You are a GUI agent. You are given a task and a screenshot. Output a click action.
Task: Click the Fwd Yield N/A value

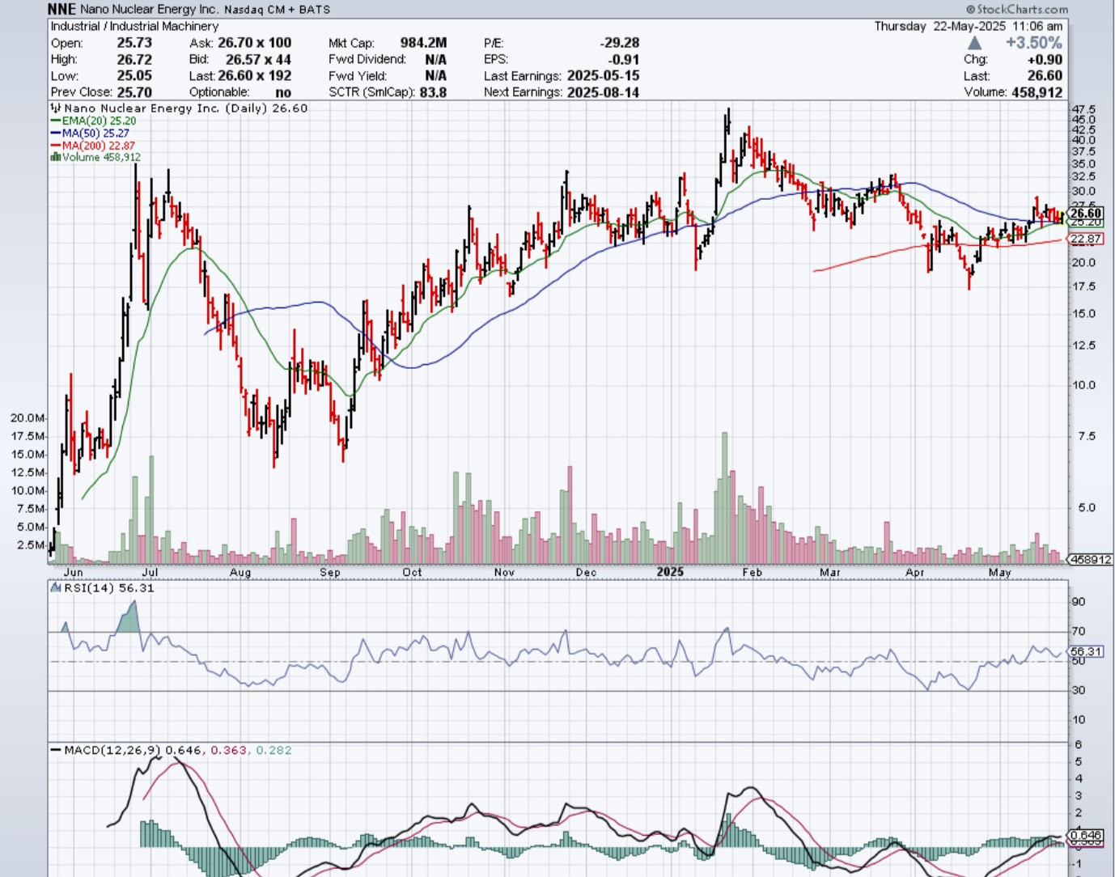(435, 75)
